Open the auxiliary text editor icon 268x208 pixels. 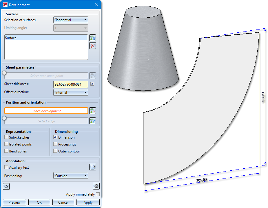point(92,167)
